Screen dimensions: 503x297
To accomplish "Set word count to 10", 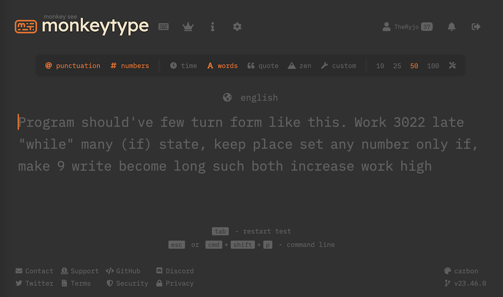I will coord(380,66).
